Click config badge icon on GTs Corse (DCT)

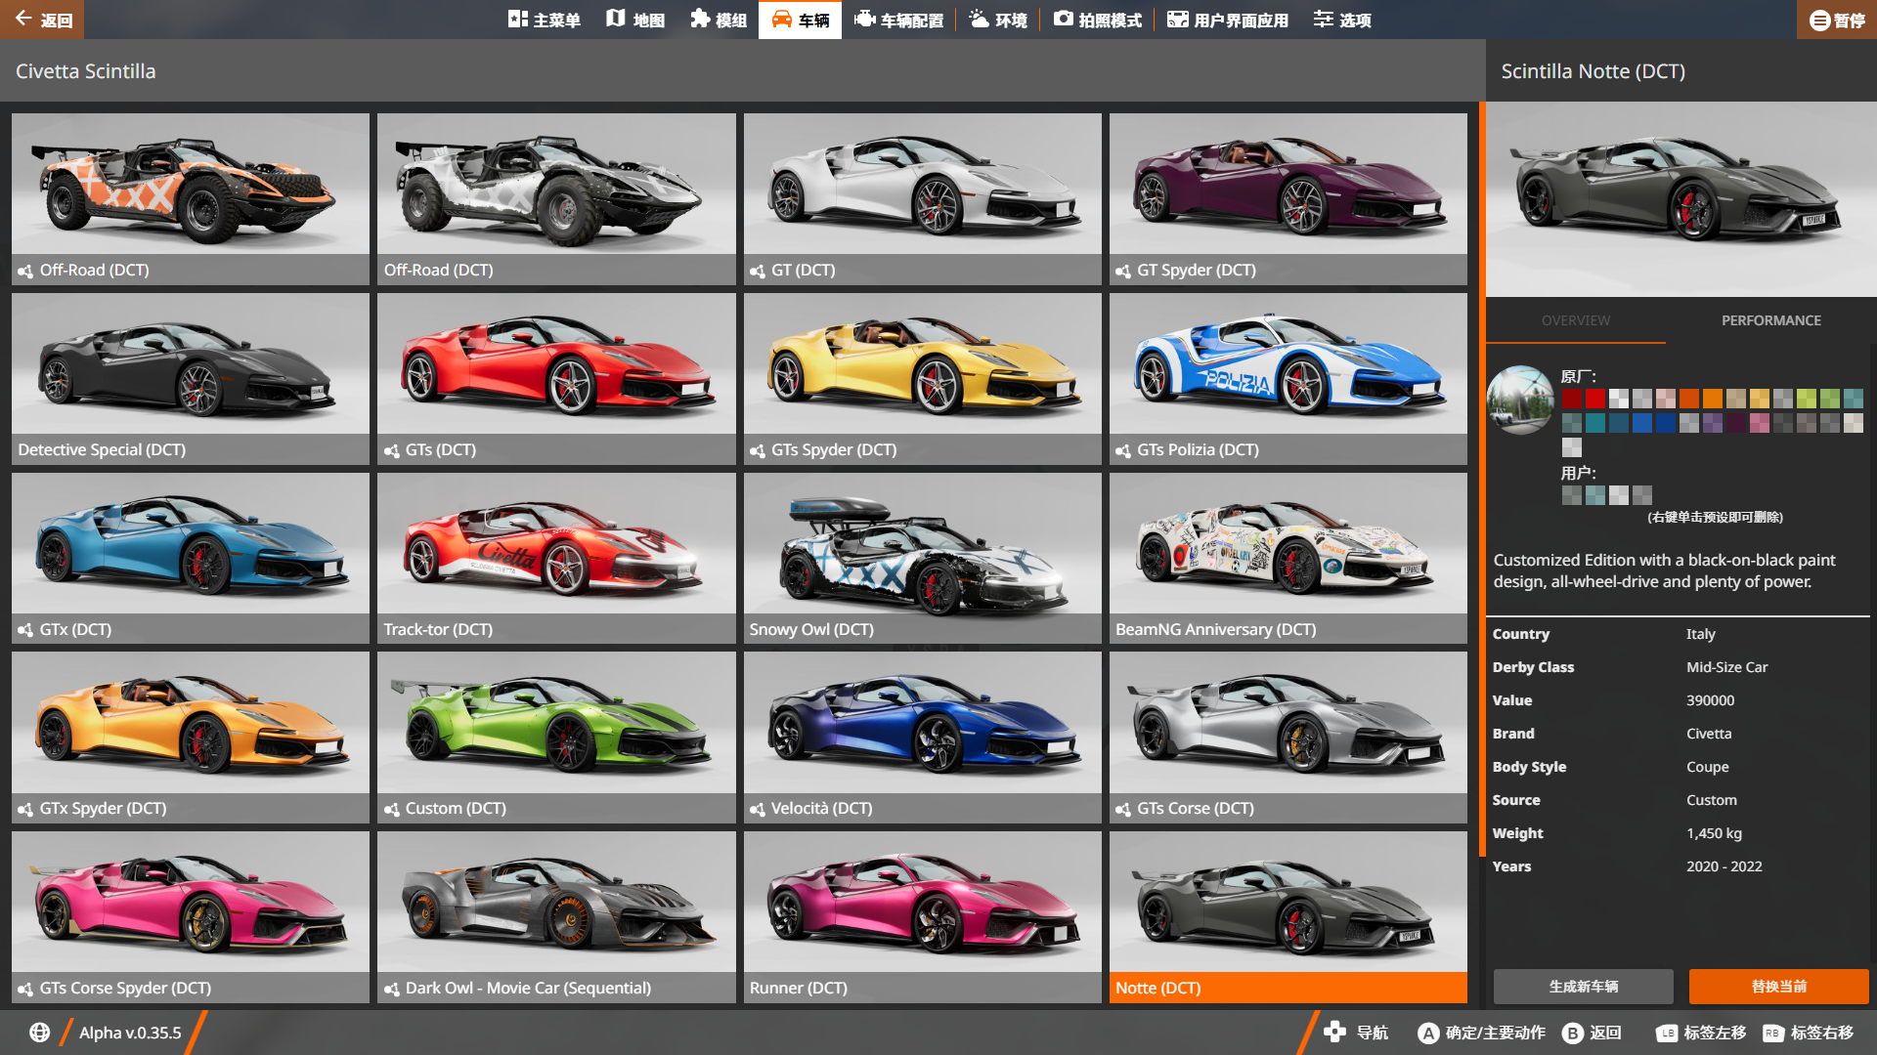pos(1123,809)
